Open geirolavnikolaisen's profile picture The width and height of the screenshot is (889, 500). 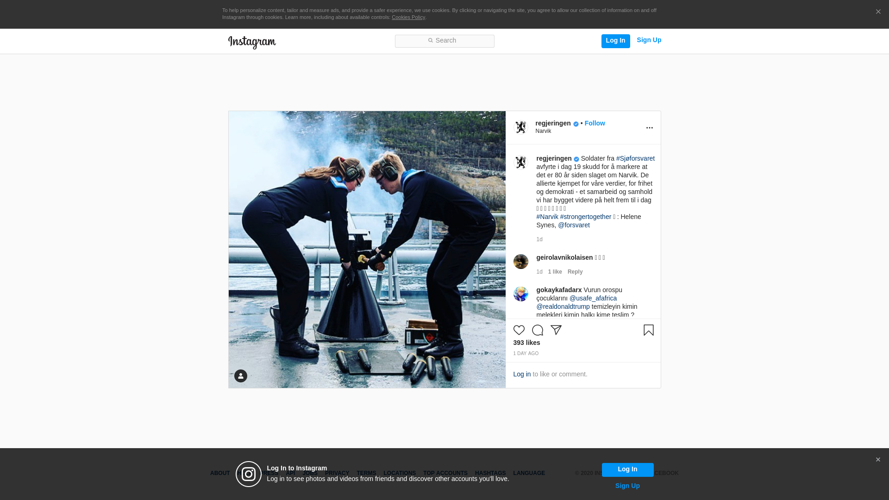coord(521,262)
